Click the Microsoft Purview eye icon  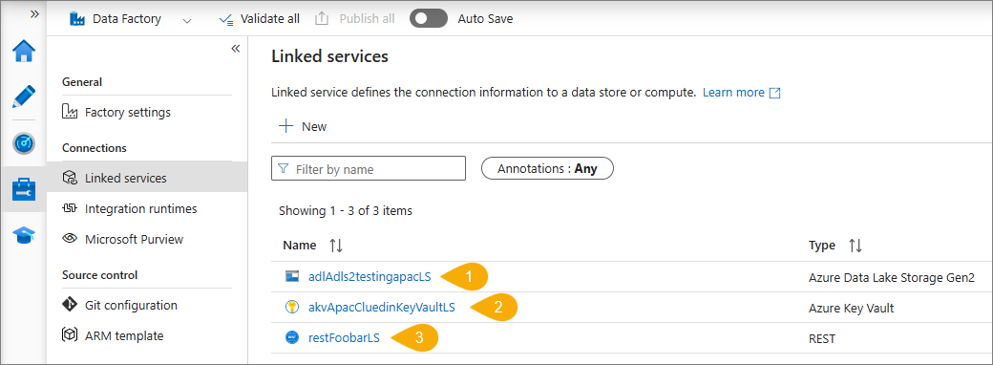tap(70, 239)
